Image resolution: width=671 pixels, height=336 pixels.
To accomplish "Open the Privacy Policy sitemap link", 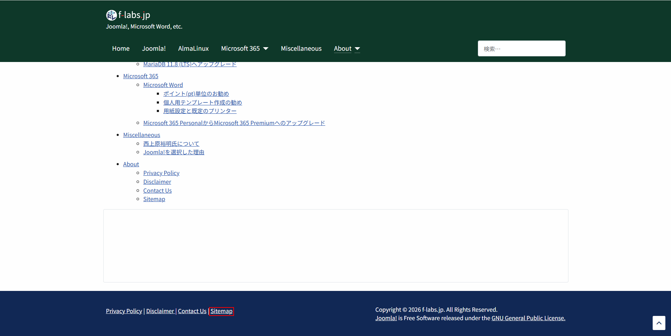I will [x=161, y=173].
